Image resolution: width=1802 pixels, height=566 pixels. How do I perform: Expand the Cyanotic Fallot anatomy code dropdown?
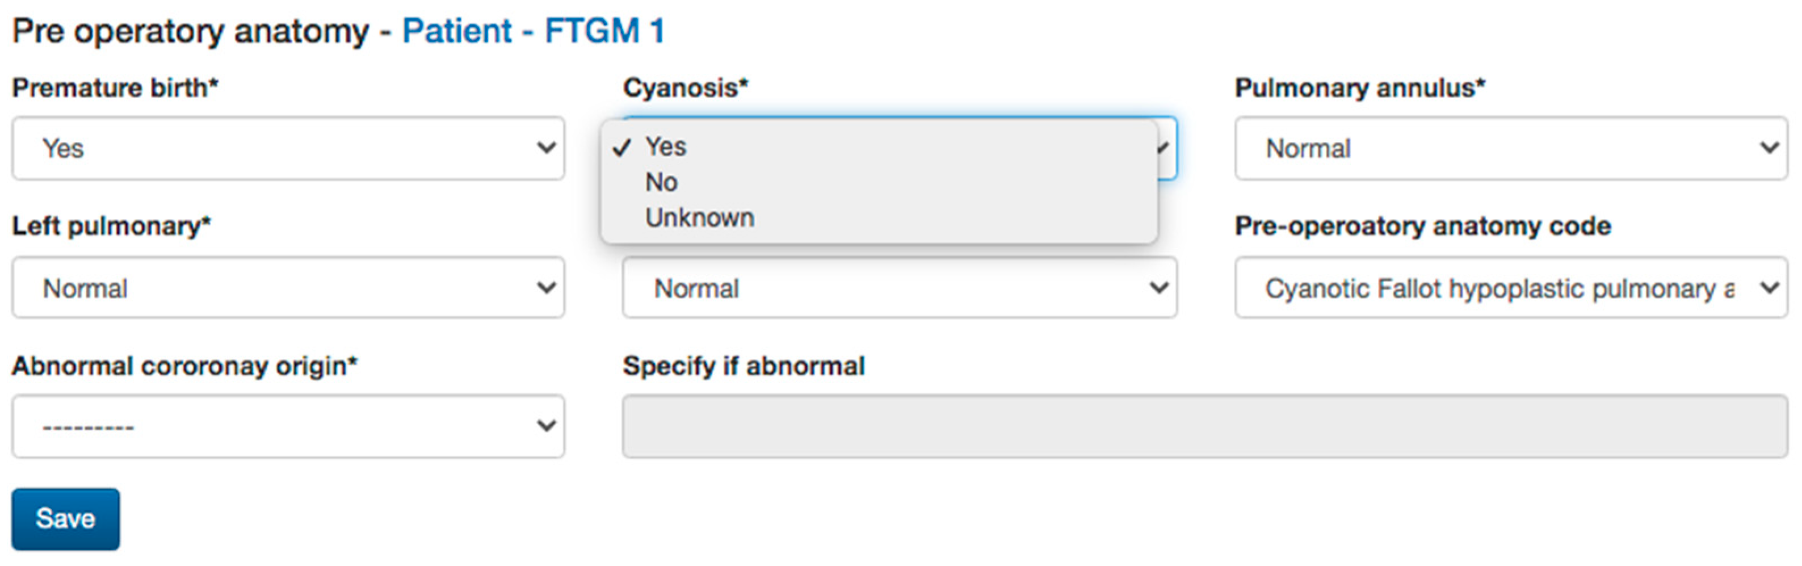(x=1497, y=288)
